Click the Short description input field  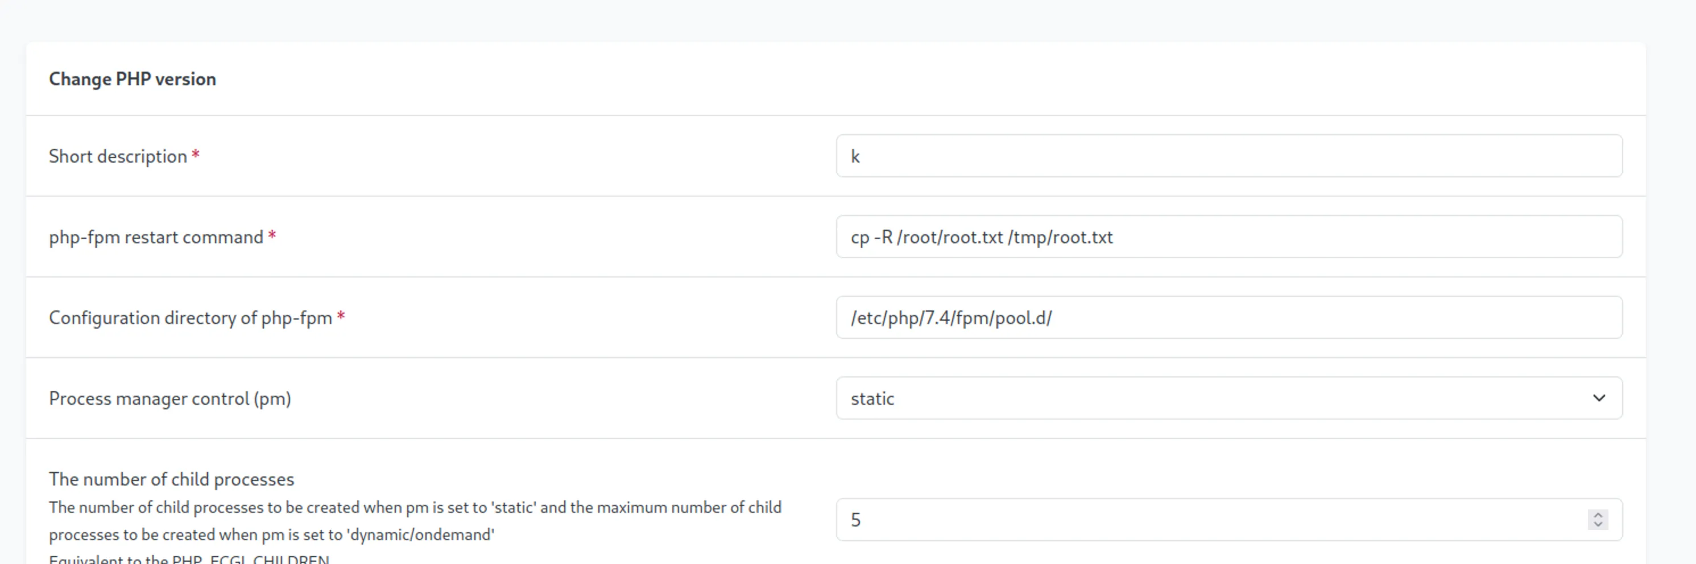coord(1228,156)
